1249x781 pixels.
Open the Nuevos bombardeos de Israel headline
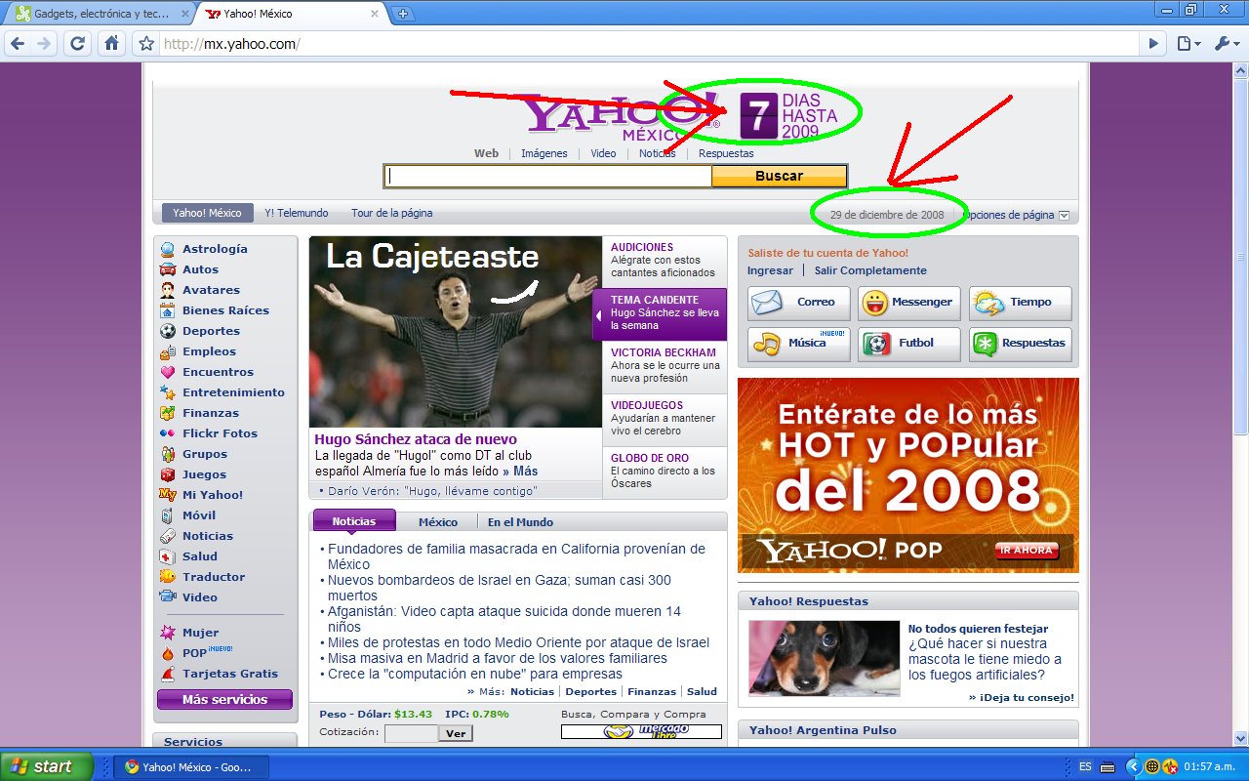pos(499,588)
